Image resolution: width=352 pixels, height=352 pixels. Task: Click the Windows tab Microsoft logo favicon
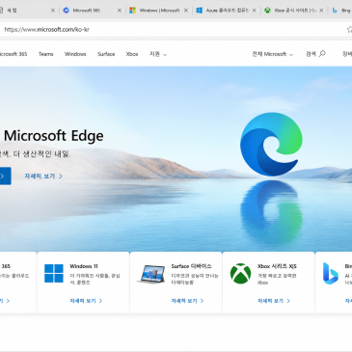tap(132, 11)
